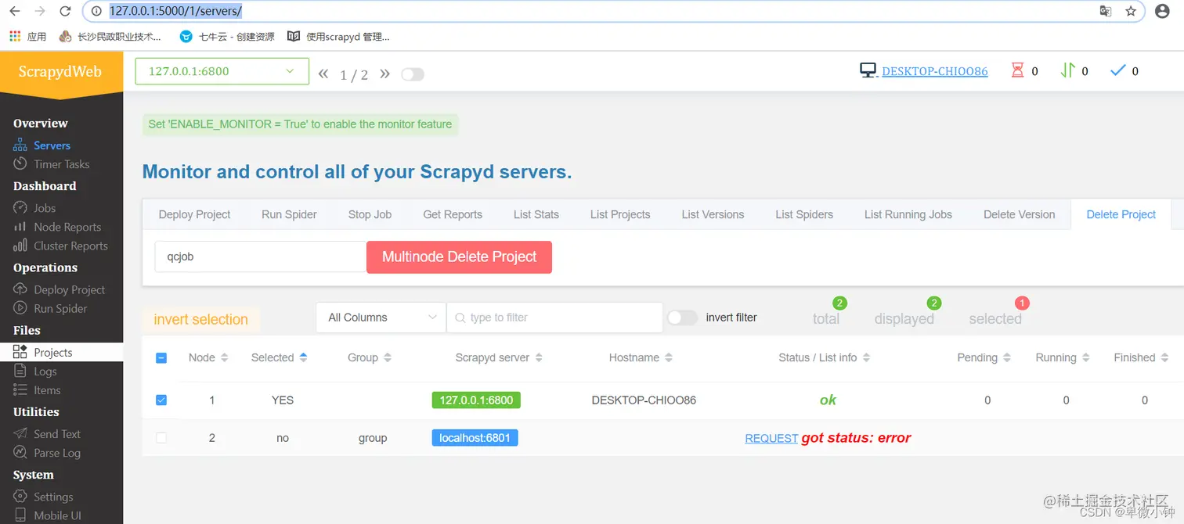The width and height of the screenshot is (1184, 524).
Task: Click the browser forward arrow
Action: coord(40,11)
